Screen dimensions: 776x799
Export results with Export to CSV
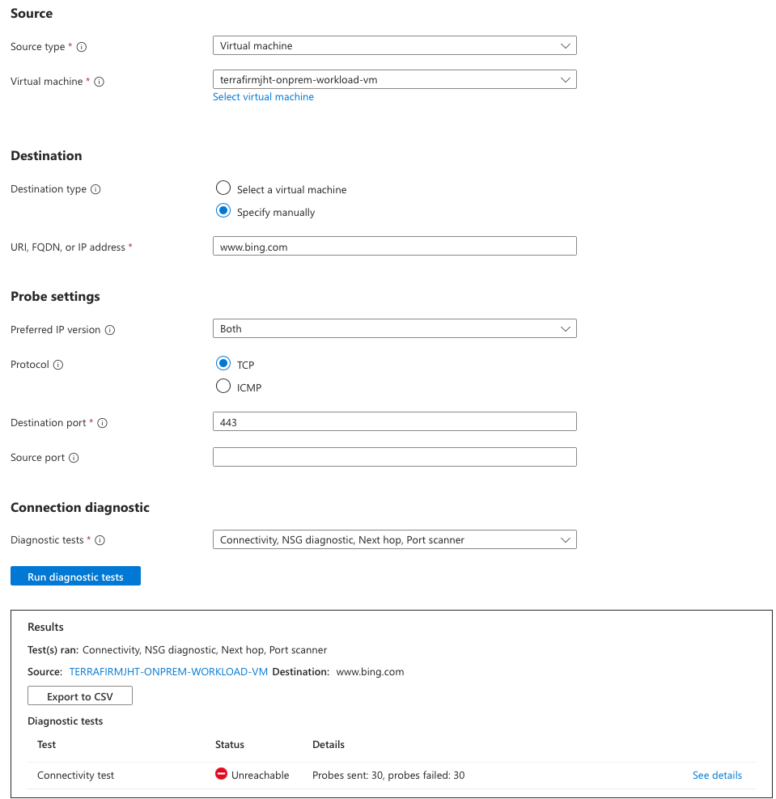[x=80, y=696]
